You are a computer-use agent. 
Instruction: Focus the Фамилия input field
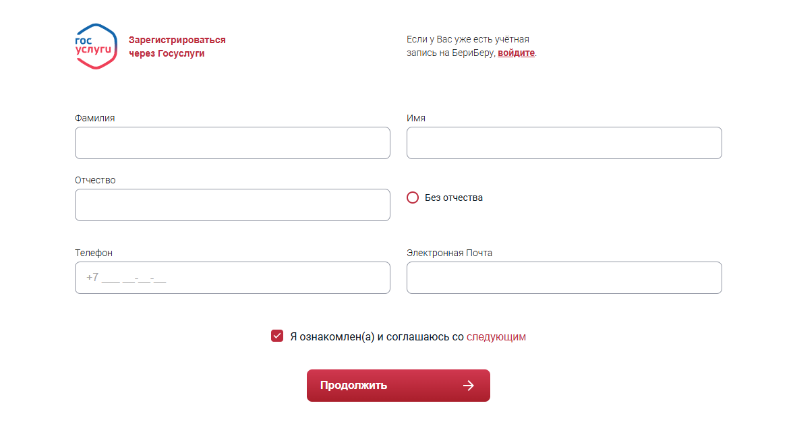pyautogui.click(x=232, y=143)
